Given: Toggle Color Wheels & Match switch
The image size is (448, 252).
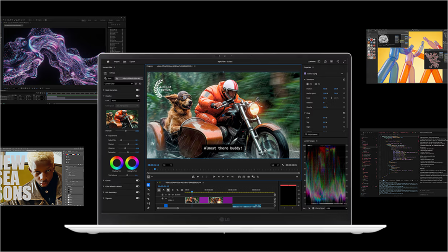Looking at the screenshot, I should [138, 186].
